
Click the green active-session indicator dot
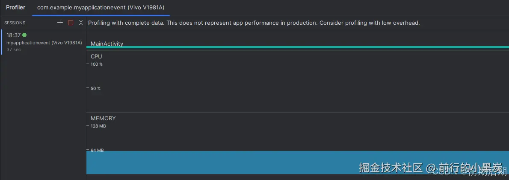(24, 35)
